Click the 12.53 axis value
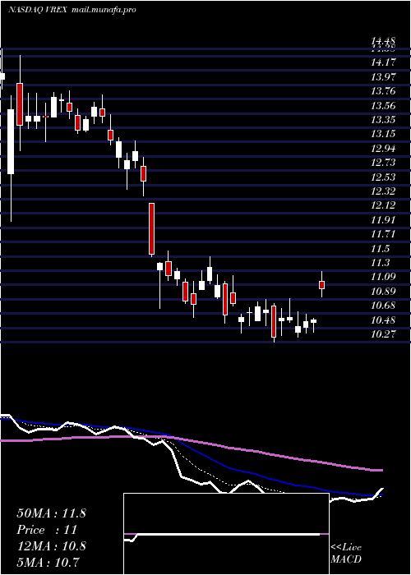The image size is (411, 575). (x=383, y=177)
